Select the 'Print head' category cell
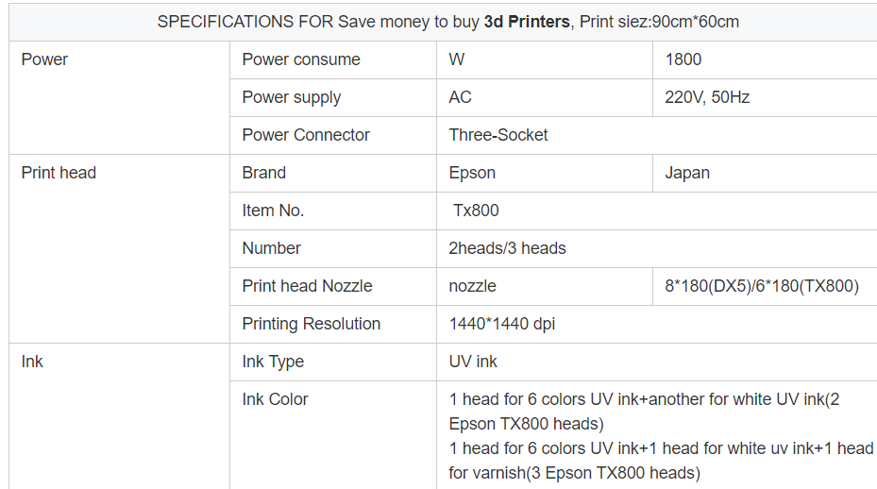The width and height of the screenshot is (877, 489). point(119,249)
